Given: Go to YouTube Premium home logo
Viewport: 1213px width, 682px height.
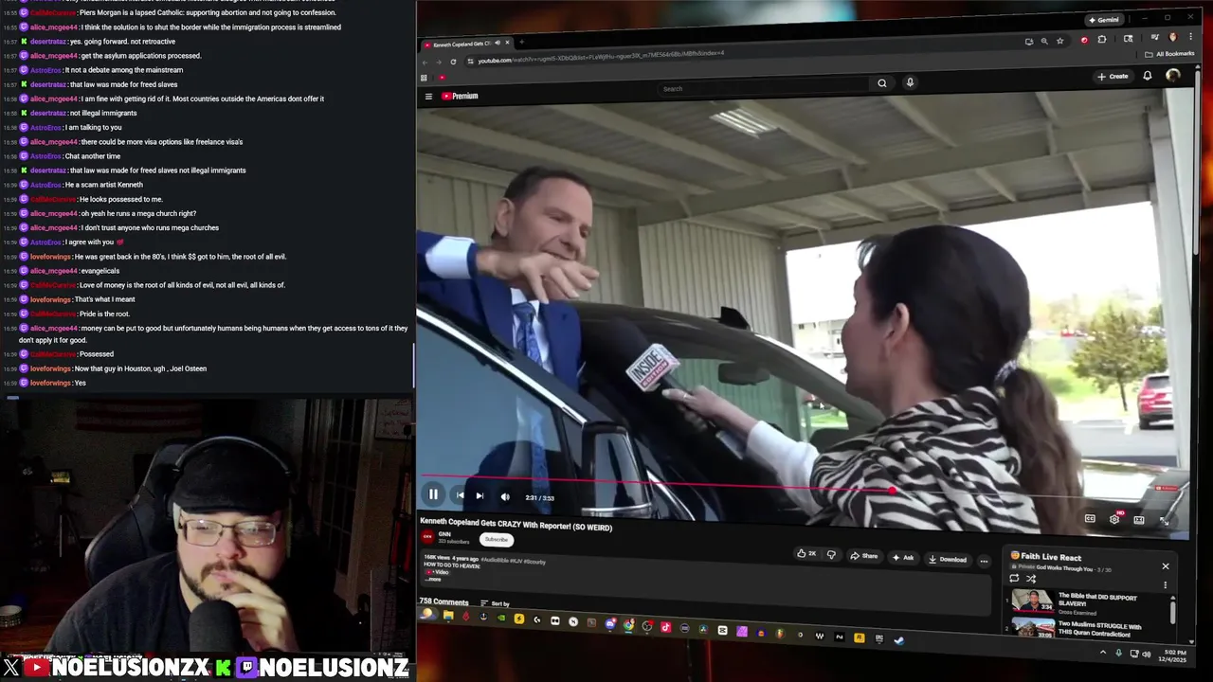Looking at the screenshot, I should [460, 96].
